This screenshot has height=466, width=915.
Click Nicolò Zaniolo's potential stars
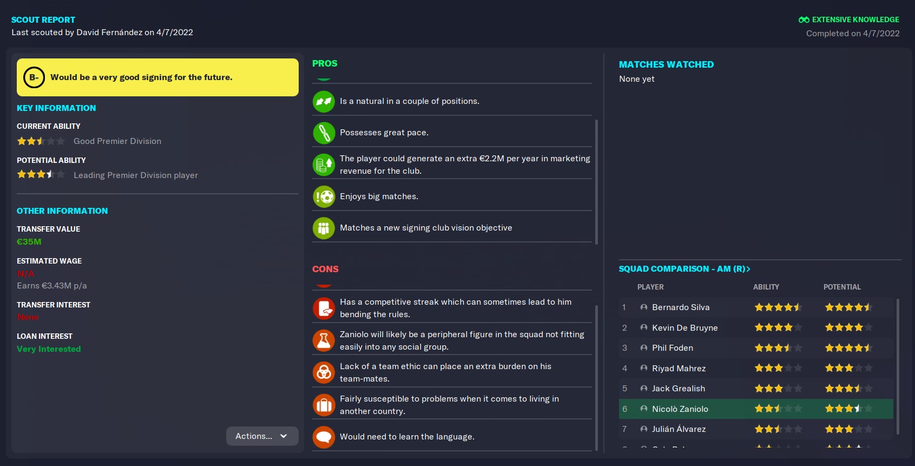point(848,409)
